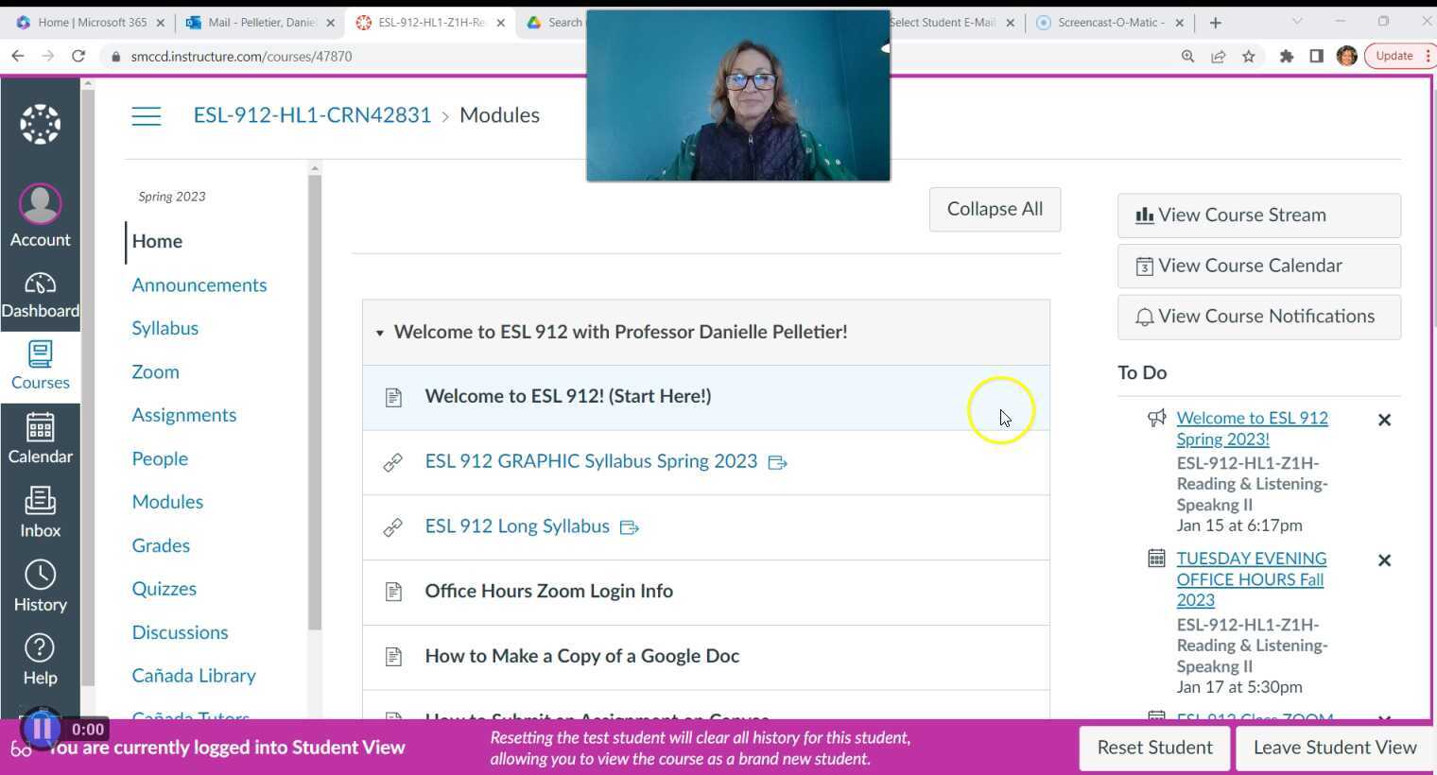Select the Dashboard icon
Image resolution: width=1437 pixels, height=775 pixels.
(x=40, y=293)
